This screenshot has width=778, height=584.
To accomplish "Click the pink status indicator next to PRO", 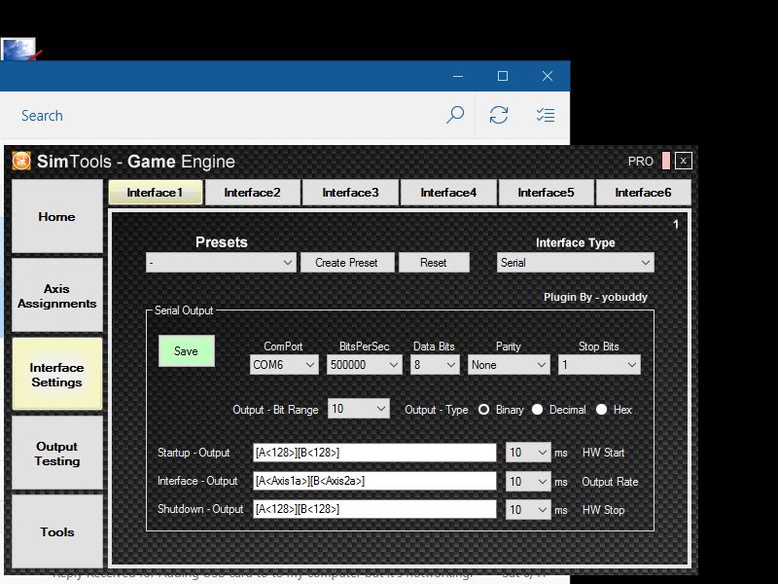I will tap(666, 161).
